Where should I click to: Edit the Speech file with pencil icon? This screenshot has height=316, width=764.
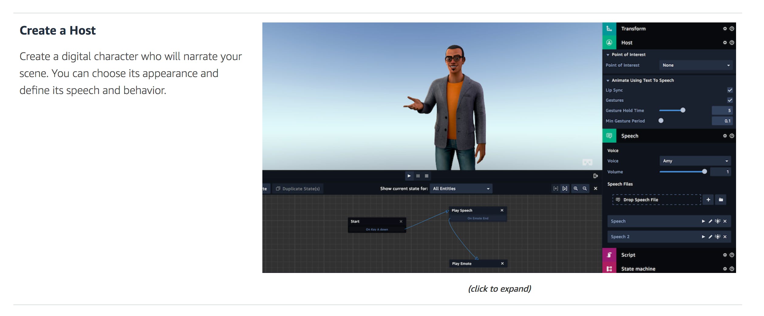[710, 221]
